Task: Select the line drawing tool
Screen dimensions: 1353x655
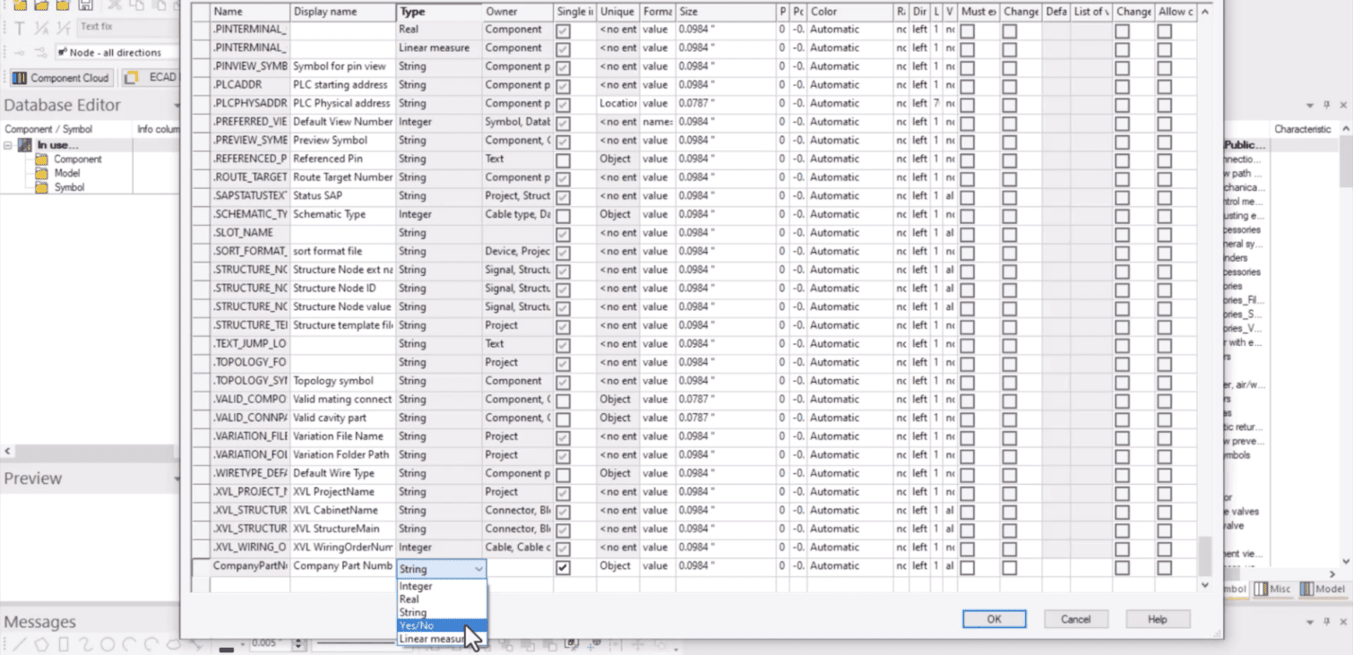Action: point(19,643)
